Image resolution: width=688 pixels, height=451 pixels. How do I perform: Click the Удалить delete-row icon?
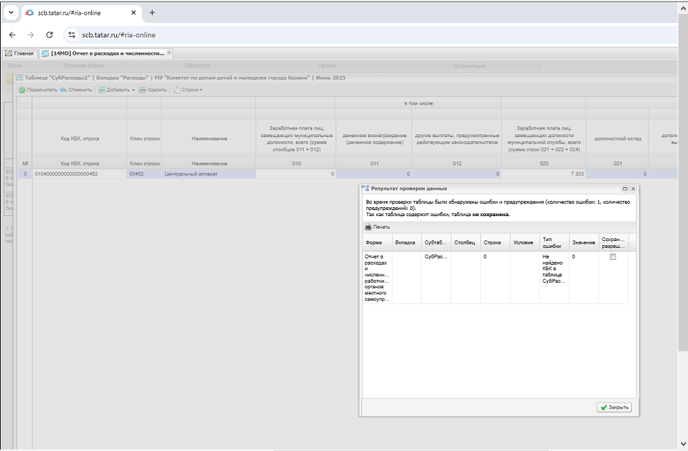click(143, 90)
